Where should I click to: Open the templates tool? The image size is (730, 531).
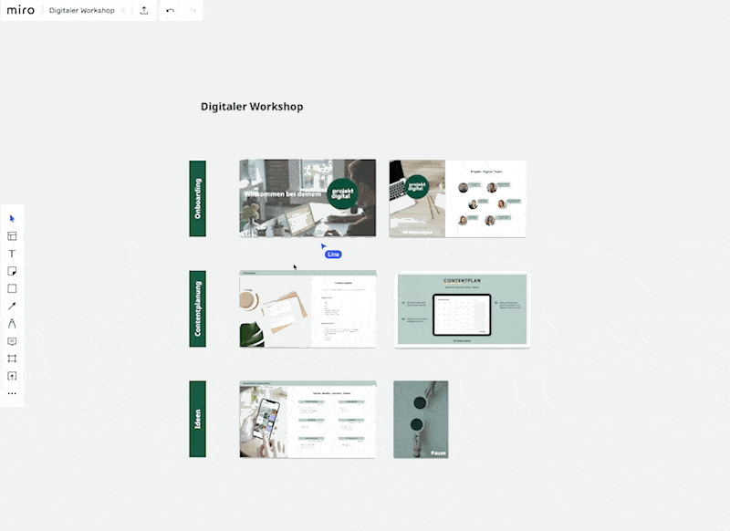coord(12,236)
